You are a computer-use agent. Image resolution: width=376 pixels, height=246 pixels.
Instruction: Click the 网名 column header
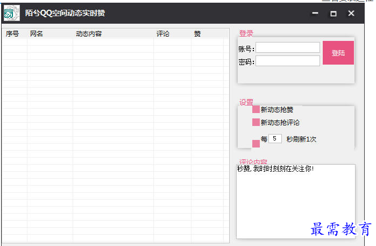click(50, 33)
